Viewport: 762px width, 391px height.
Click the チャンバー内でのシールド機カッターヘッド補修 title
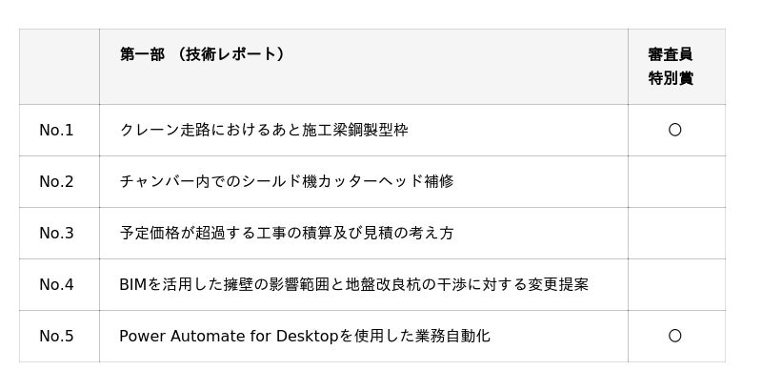286,181
